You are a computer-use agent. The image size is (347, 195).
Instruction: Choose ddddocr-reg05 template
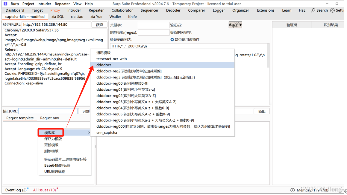coord(163,114)
